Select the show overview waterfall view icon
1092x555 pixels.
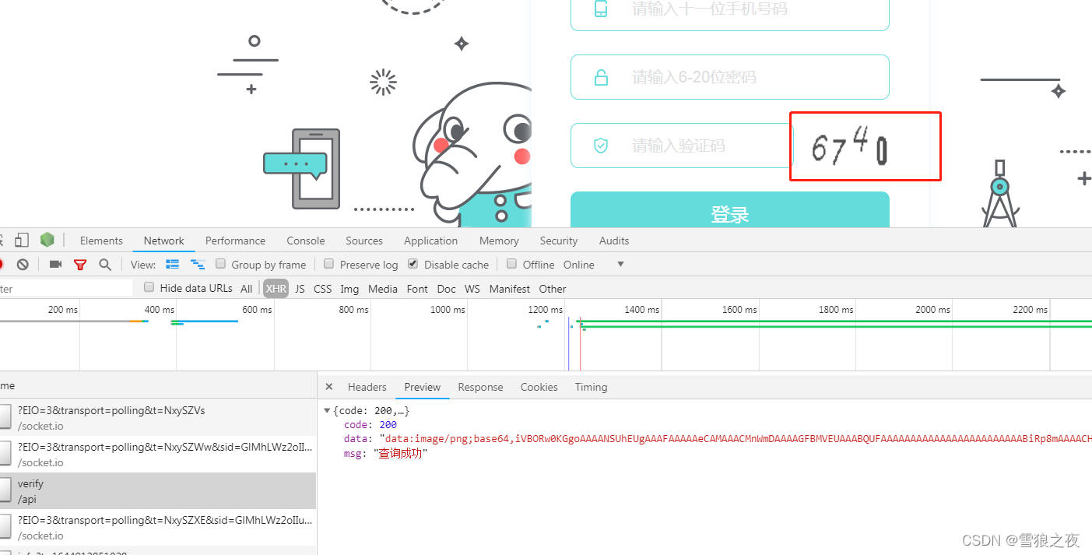coord(197,264)
